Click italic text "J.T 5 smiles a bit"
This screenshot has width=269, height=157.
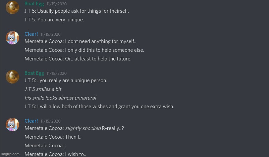tap(43, 89)
